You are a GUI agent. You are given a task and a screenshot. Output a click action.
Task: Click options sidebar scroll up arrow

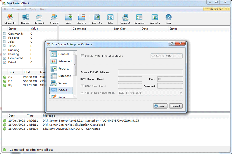tap(75, 53)
